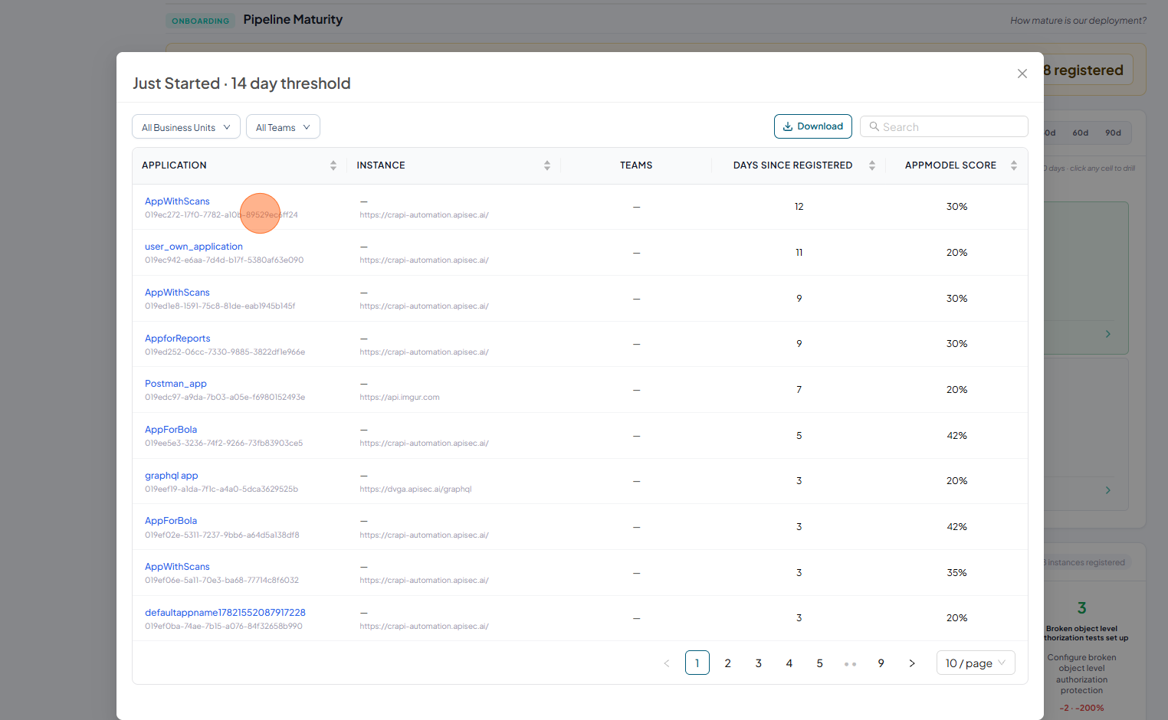Download the application list
The image size is (1168, 720).
click(813, 126)
